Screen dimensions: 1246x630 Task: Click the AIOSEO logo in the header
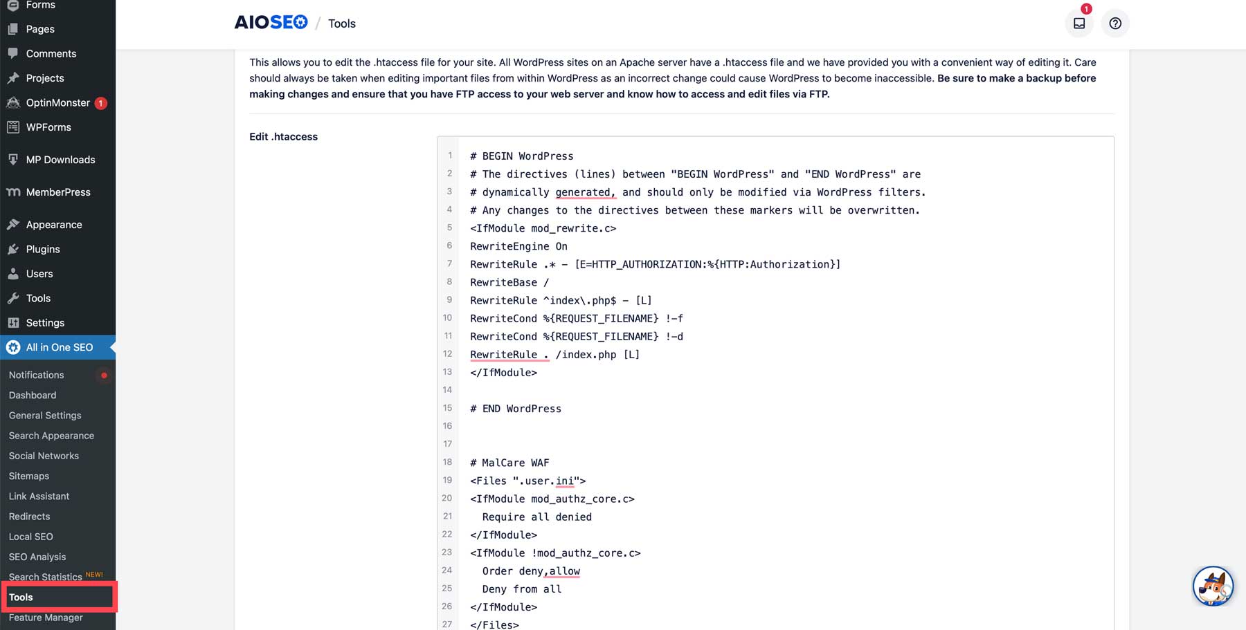point(271,23)
